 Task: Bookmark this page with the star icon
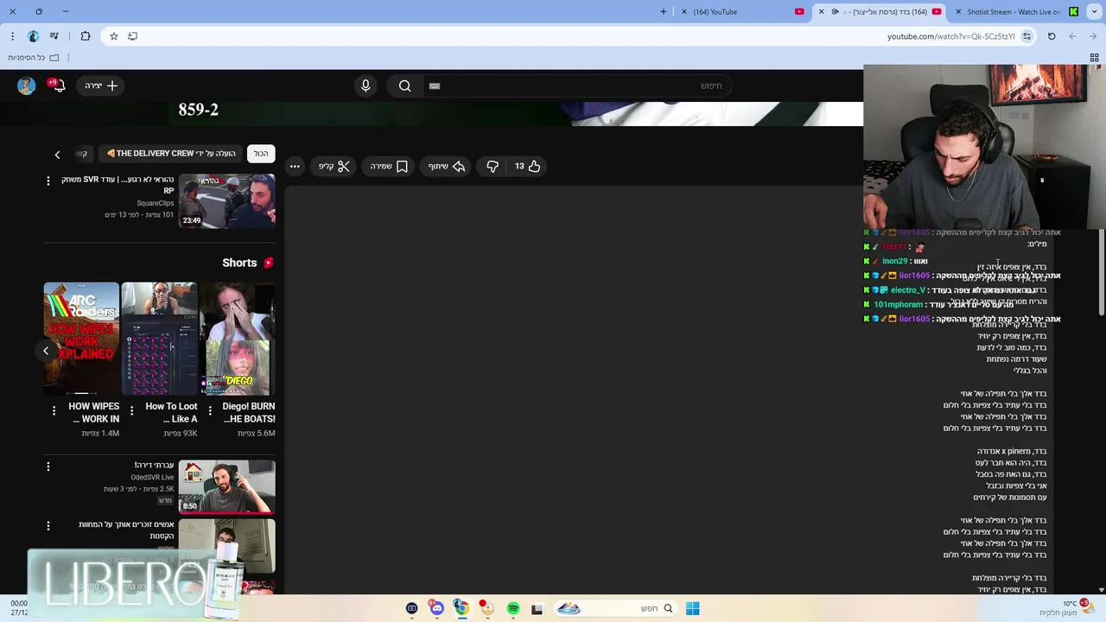point(113,36)
